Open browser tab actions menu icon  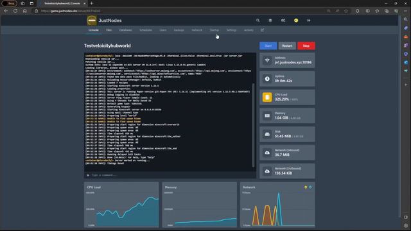pyautogui.click(x=31, y=3)
